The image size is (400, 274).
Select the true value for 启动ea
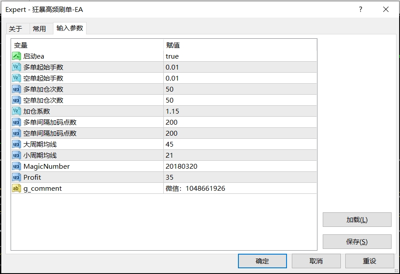tap(172, 56)
